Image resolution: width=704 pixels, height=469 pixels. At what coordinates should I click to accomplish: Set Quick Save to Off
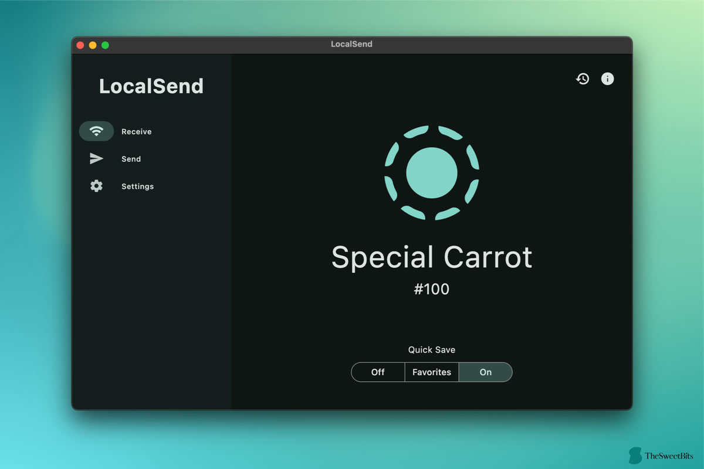tap(378, 372)
